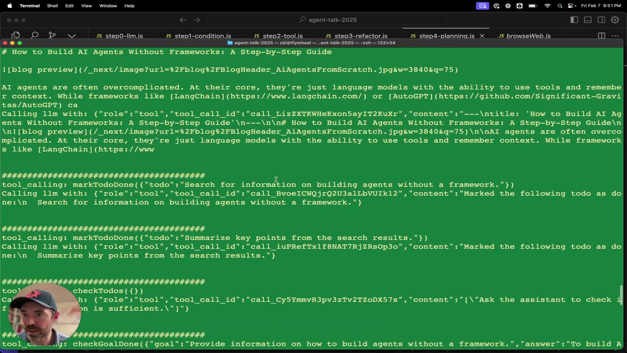Click the agent-talk-2025 command center search
Image resolution: width=627 pixels, height=353 pixels.
point(327,20)
